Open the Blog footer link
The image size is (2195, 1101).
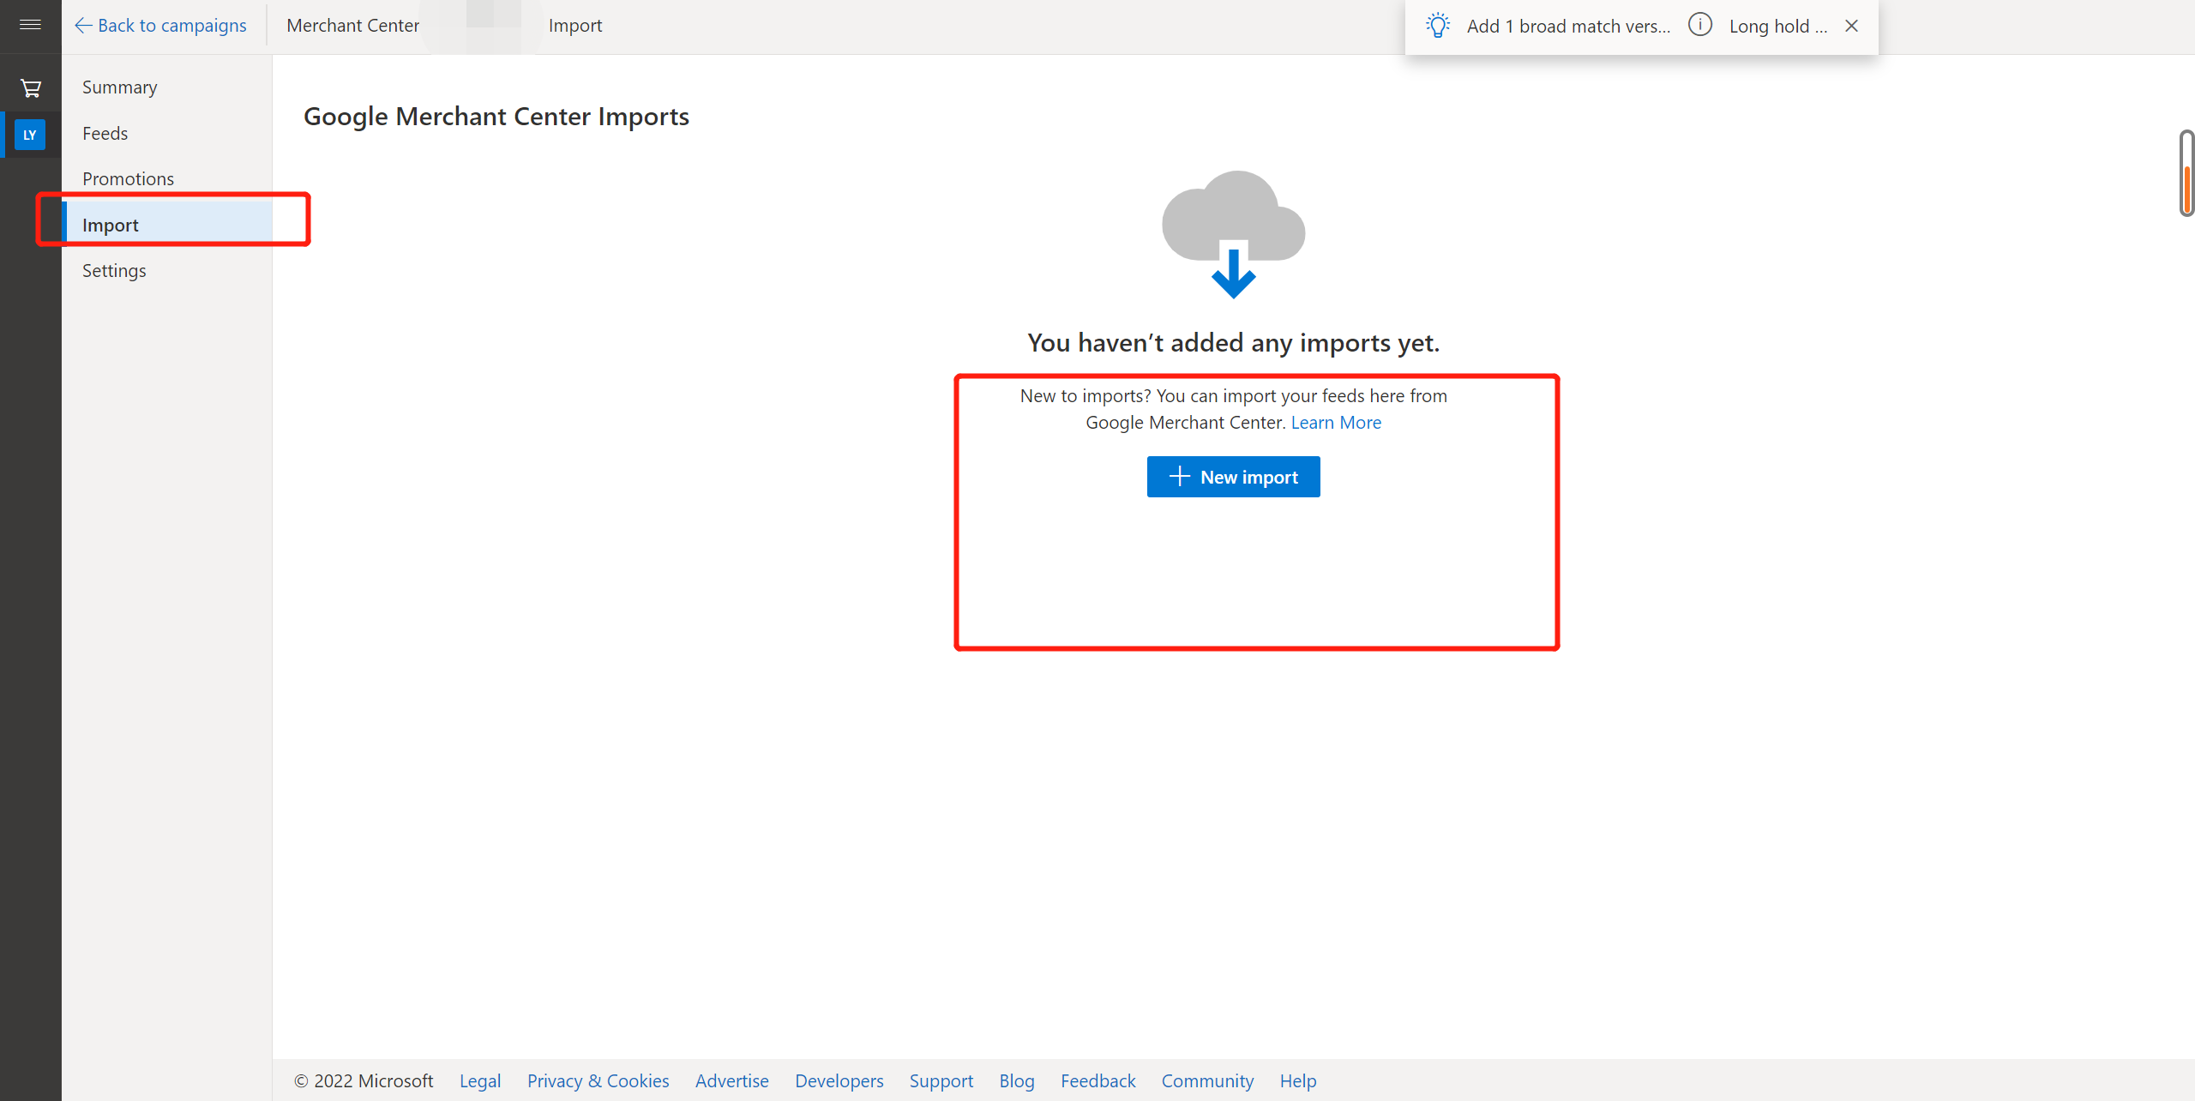coord(1017,1080)
